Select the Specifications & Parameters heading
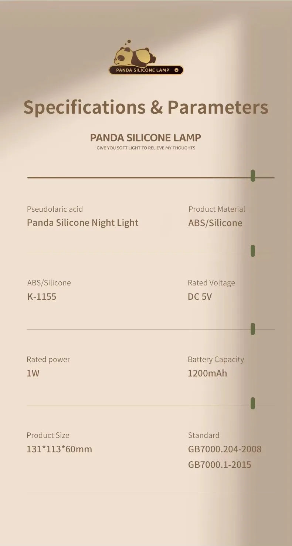The image size is (292, 546). click(x=146, y=107)
